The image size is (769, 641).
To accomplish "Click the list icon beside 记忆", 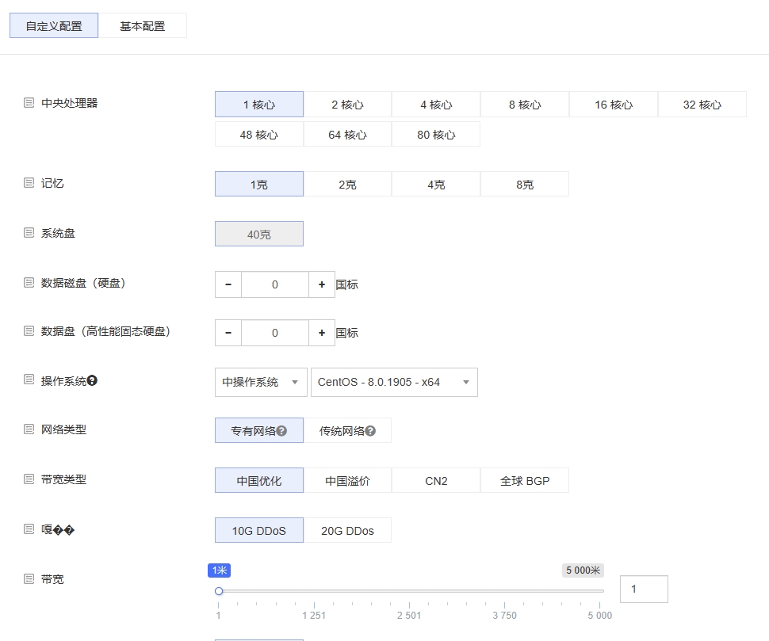I will coord(29,182).
